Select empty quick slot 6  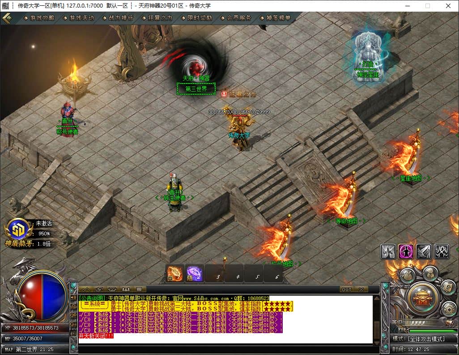274,273
